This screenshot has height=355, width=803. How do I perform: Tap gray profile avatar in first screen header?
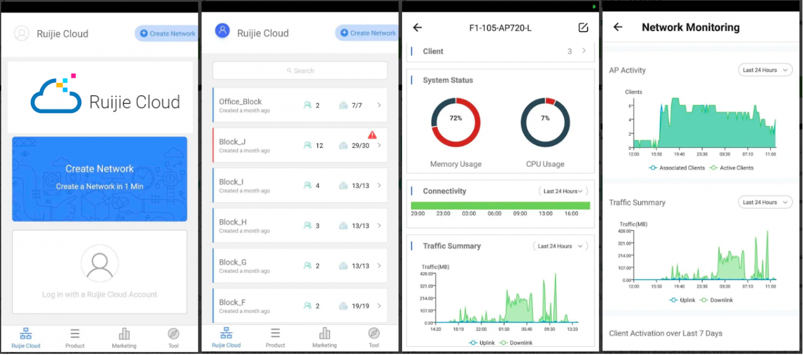[x=22, y=33]
